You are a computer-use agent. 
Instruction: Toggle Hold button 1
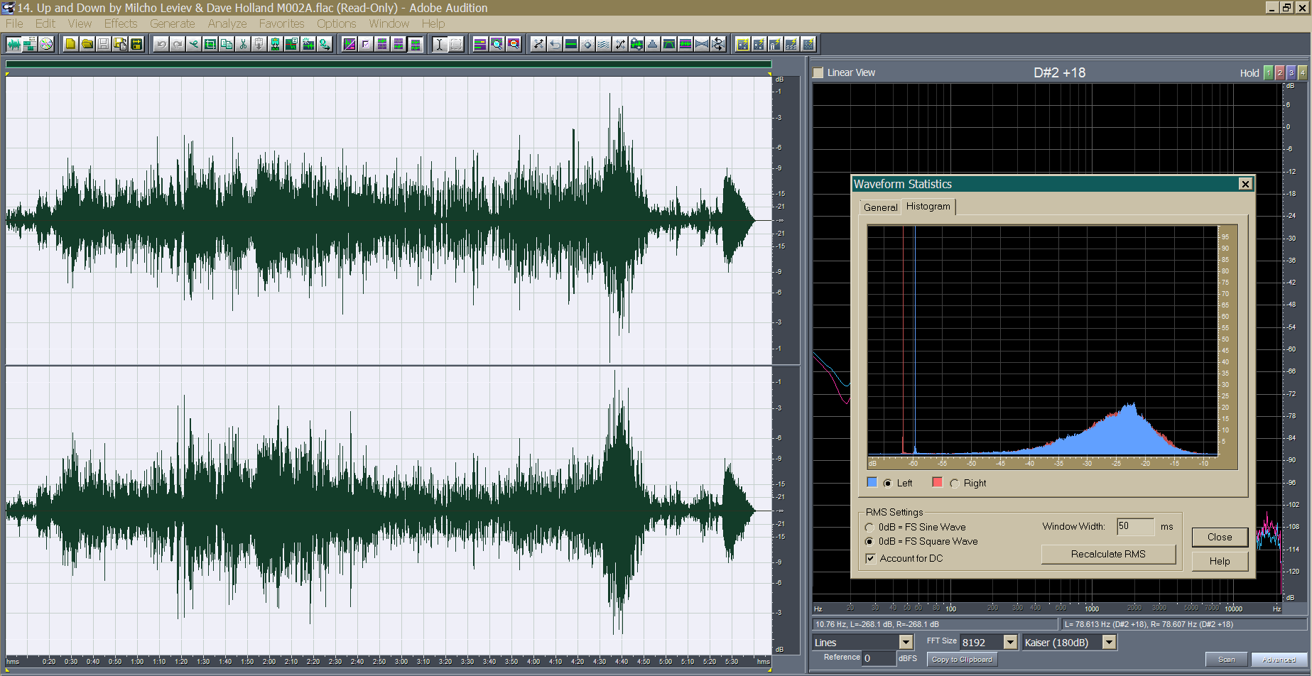coord(1269,72)
